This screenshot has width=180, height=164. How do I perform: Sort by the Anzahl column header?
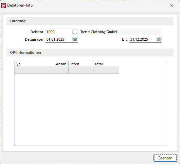tap(62, 64)
